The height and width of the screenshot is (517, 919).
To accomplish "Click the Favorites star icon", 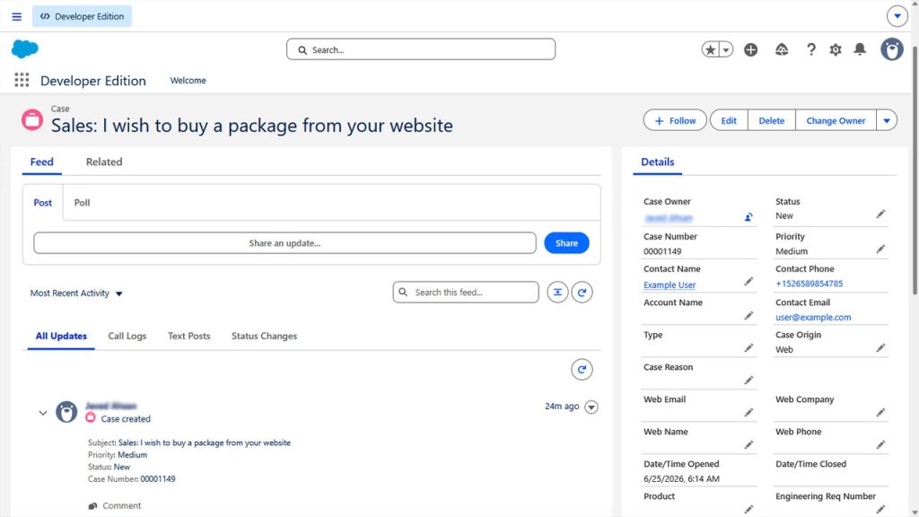I will tap(711, 50).
